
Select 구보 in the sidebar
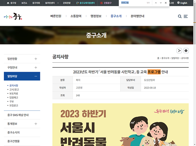pos(12,101)
